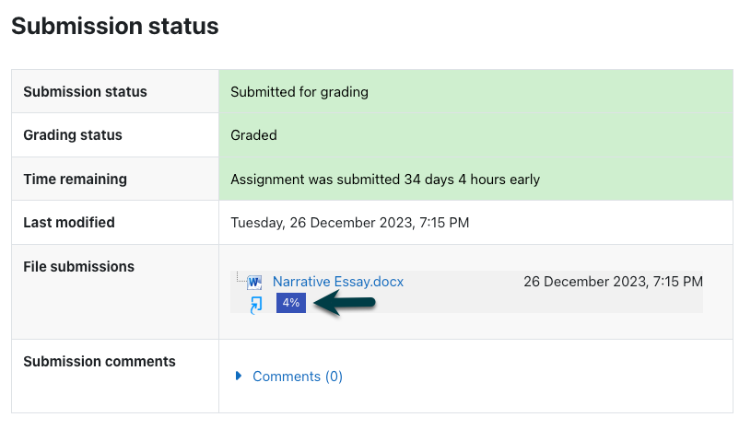Open the Comments (0) link
751x429 pixels.
pyautogui.click(x=298, y=377)
